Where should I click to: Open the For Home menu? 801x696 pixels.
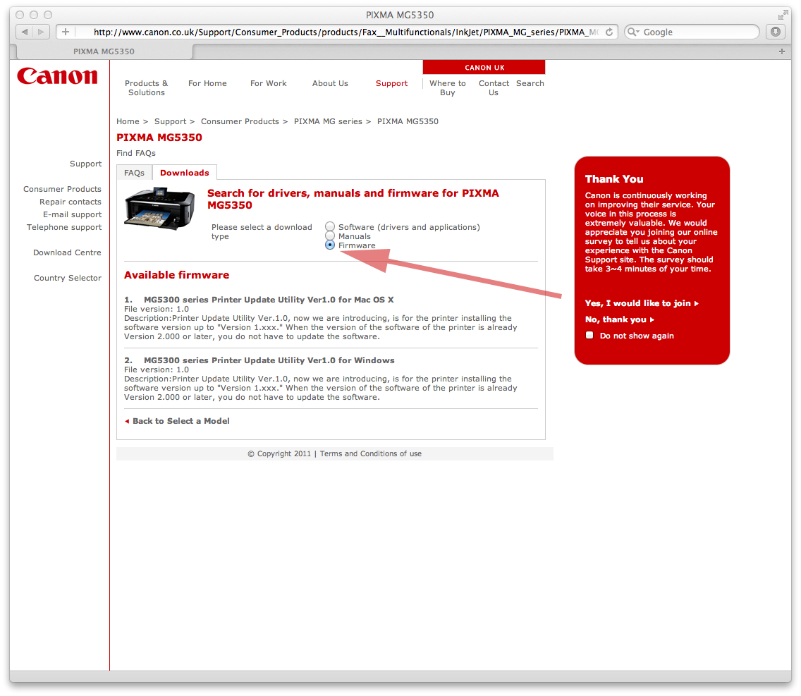pyautogui.click(x=207, y=83)
